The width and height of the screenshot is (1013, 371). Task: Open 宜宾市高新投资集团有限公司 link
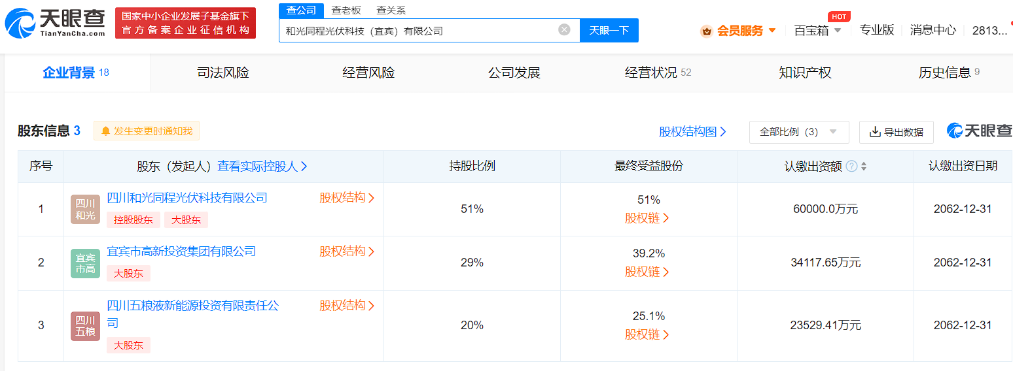pos(181,251)
